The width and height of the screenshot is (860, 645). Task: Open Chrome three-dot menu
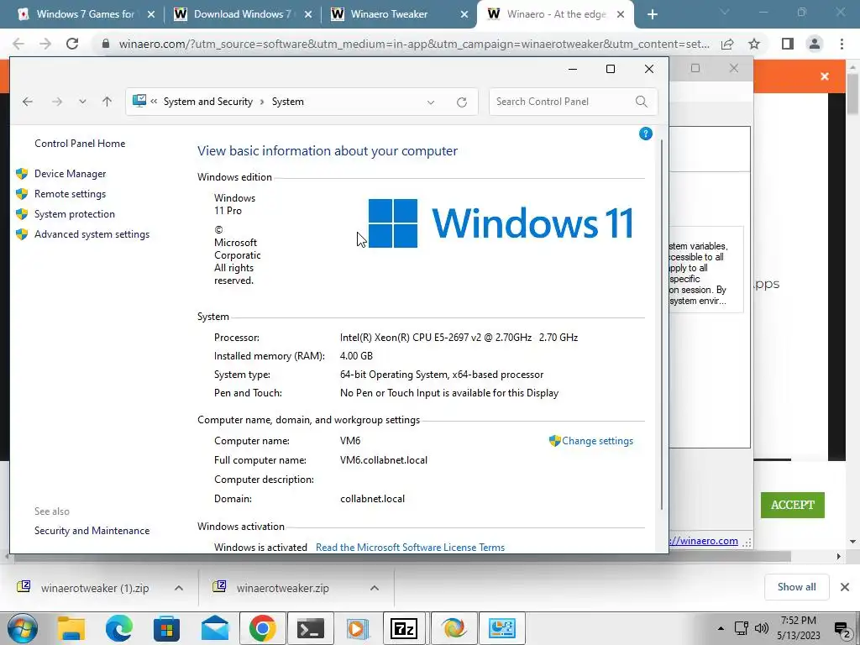pos(842,44)
